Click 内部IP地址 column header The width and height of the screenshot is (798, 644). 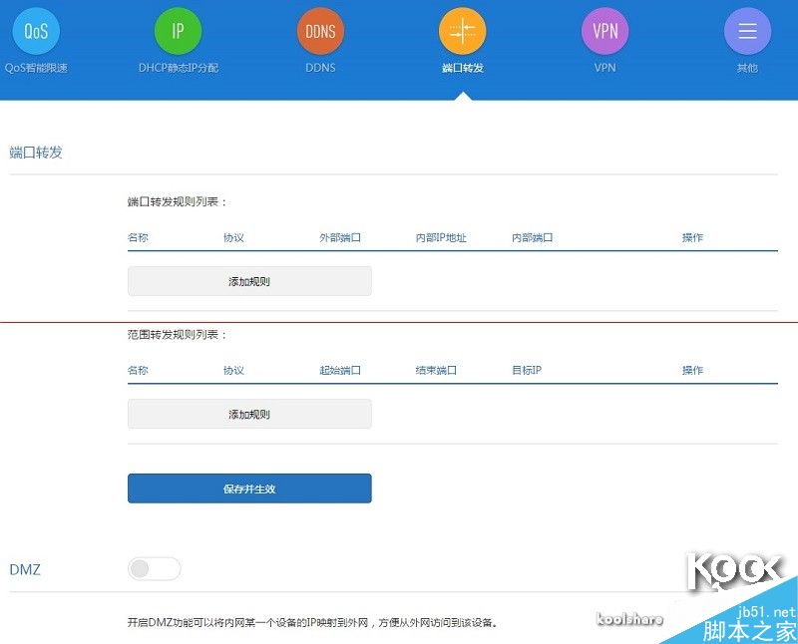coord(441,237)
